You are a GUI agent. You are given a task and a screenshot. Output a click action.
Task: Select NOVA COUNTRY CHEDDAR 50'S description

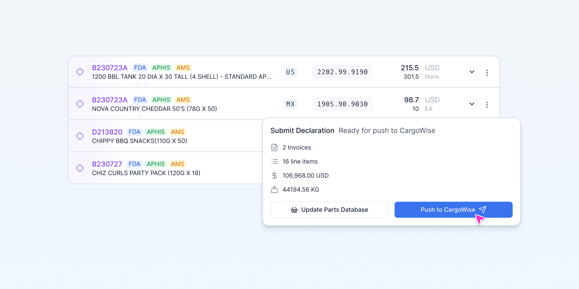pos(154,109)
